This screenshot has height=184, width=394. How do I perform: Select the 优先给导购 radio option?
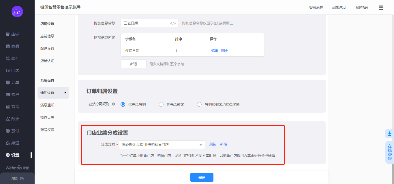pos(123,104)
